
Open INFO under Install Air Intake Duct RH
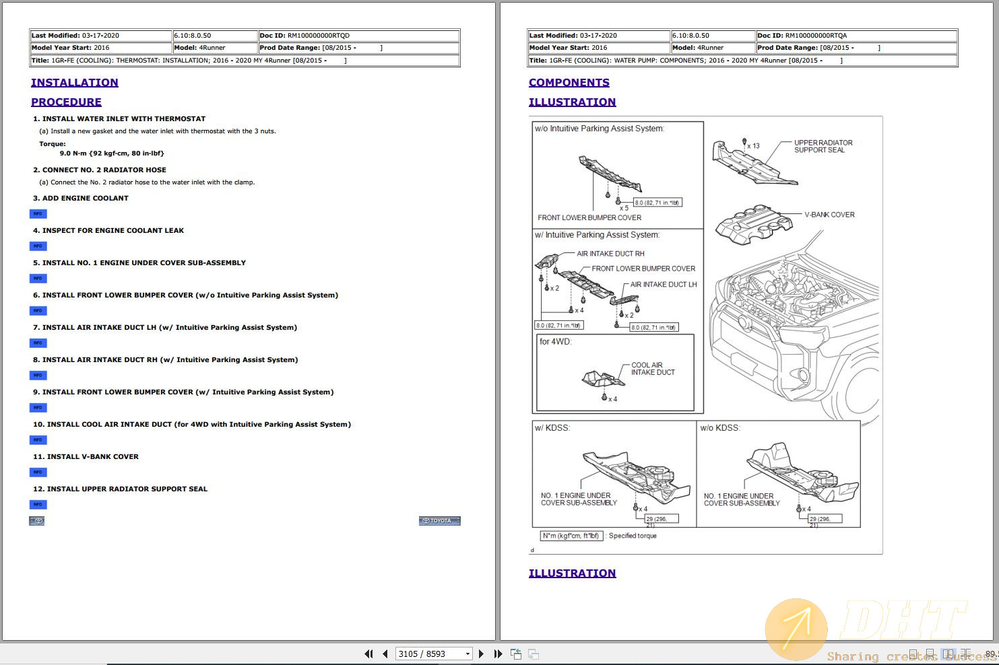(38, 376)
